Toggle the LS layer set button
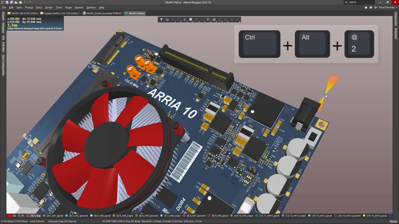This screenshot has width=399, height=224. [x=14, y=216]
